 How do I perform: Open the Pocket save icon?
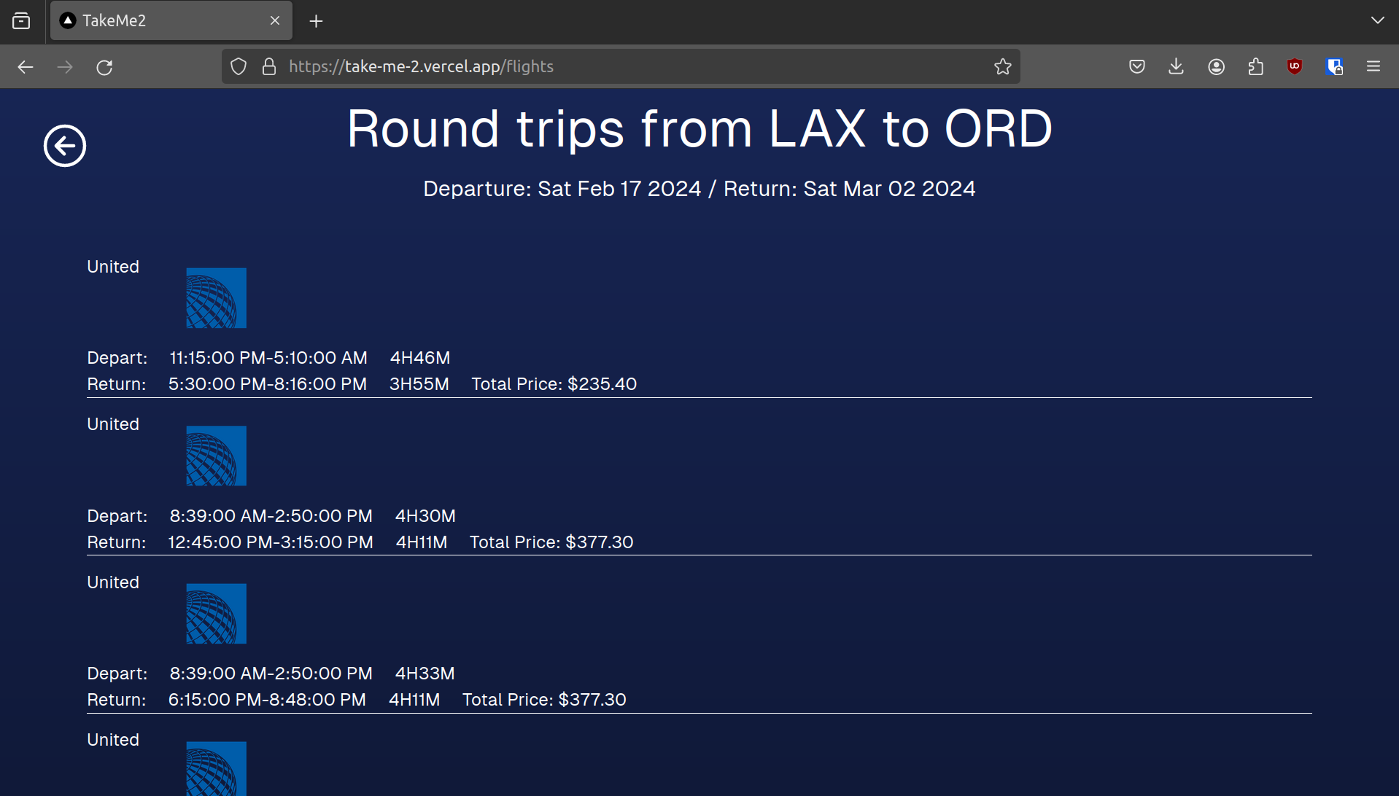click(x=1136, y=67)
